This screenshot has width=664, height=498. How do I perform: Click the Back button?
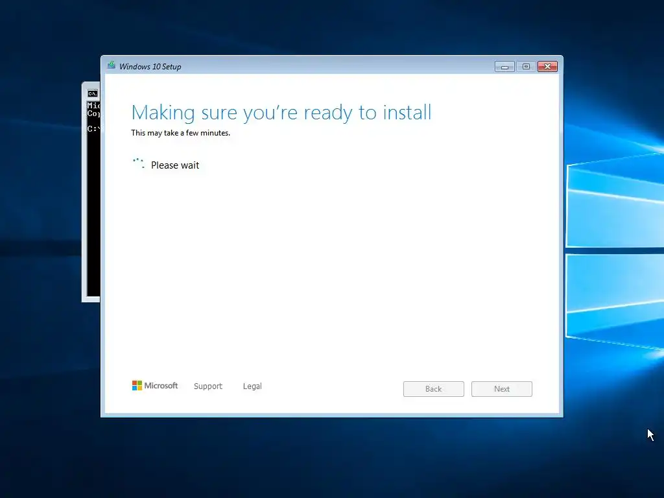[434, 389]
